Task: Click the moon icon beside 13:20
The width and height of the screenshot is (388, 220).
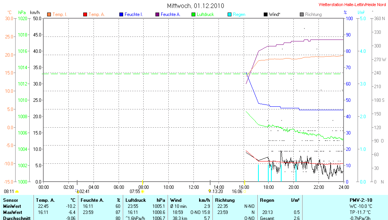Action: [x=209, y=192]
